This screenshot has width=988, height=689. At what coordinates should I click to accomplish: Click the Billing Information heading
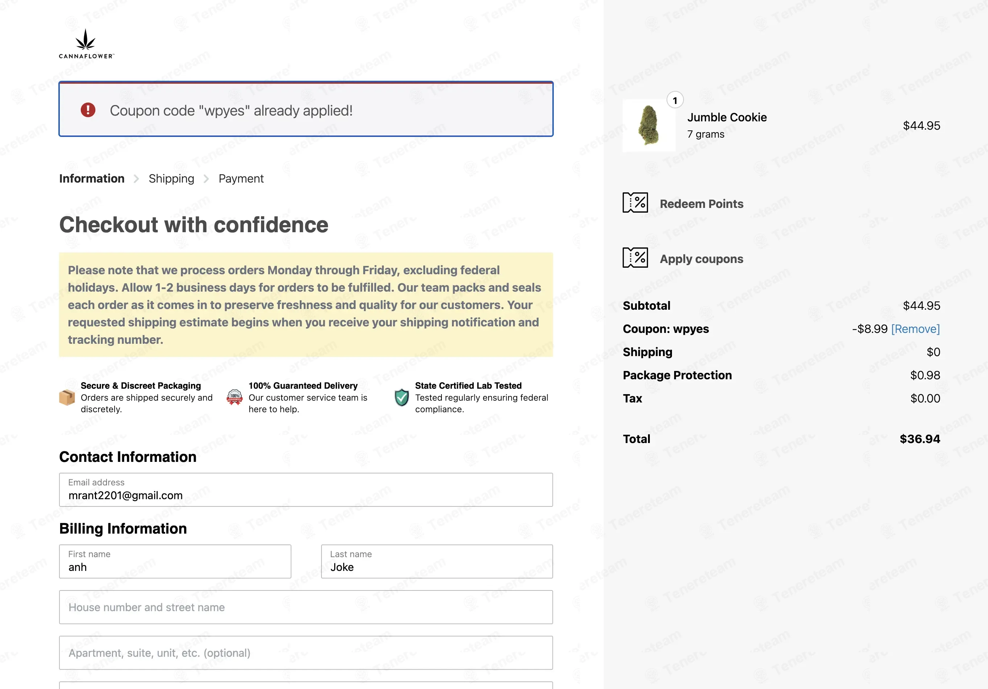coord(123,529)
